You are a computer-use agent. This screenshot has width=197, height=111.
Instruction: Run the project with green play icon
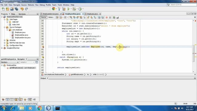click(68, 9)
